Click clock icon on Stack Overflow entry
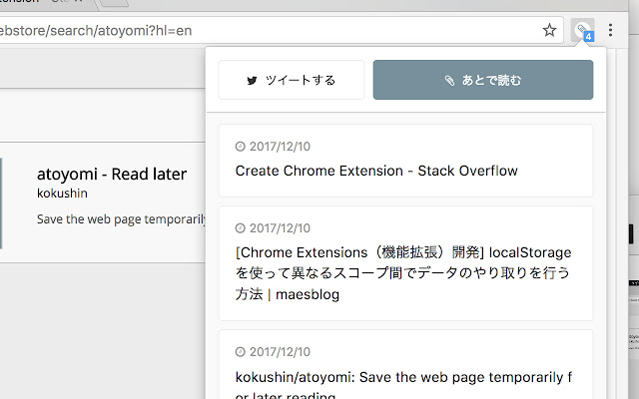The image size is (639, 399). coord(240,147)
